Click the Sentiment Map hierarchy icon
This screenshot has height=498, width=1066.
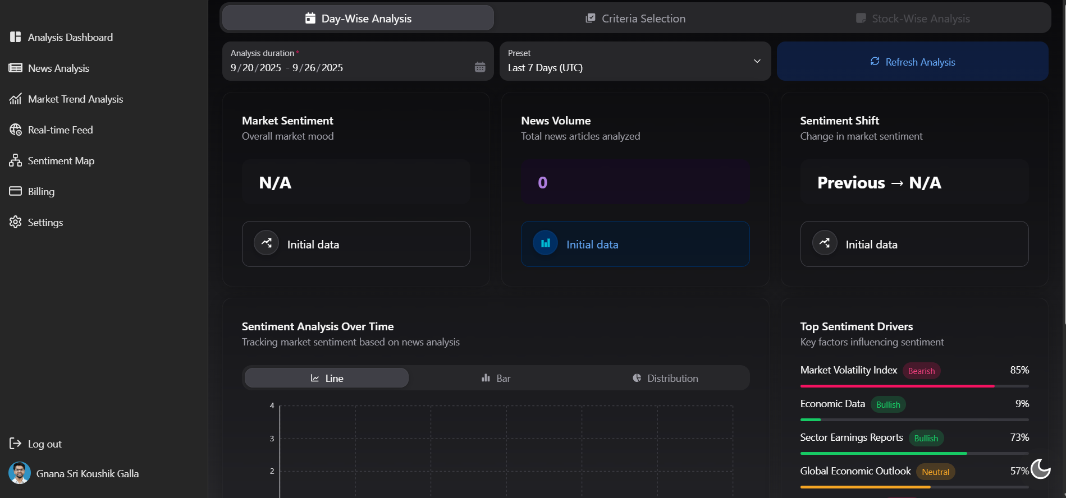[x=15, y=160]
